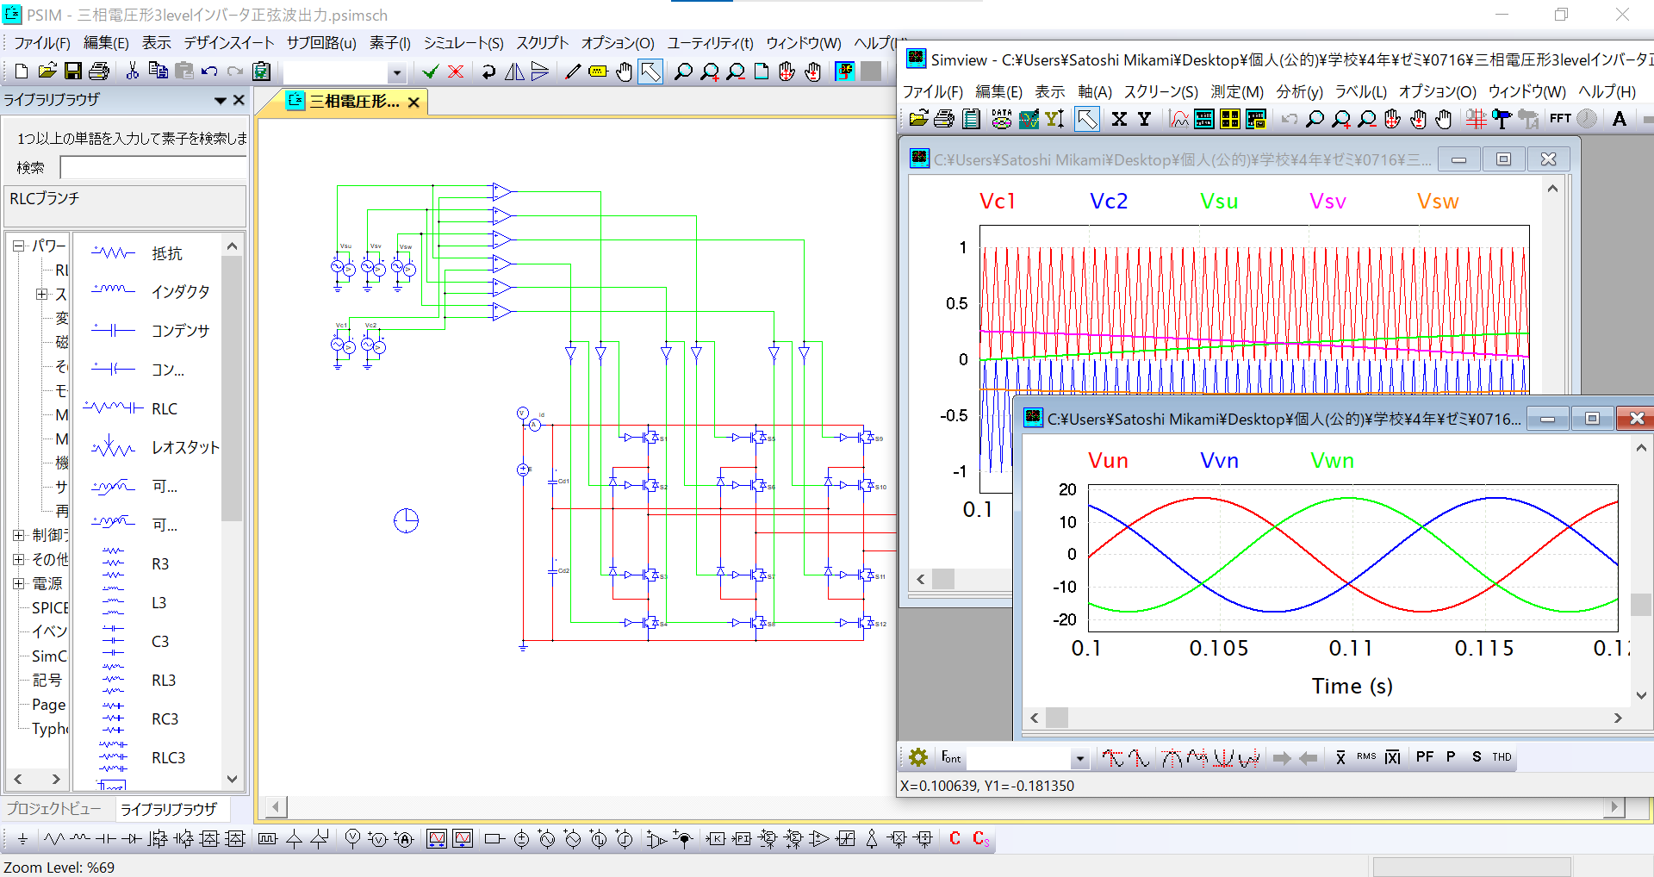Open the combo box in PSIM toolbar
Screen dimensions: 1654x877
pos(396,72)
